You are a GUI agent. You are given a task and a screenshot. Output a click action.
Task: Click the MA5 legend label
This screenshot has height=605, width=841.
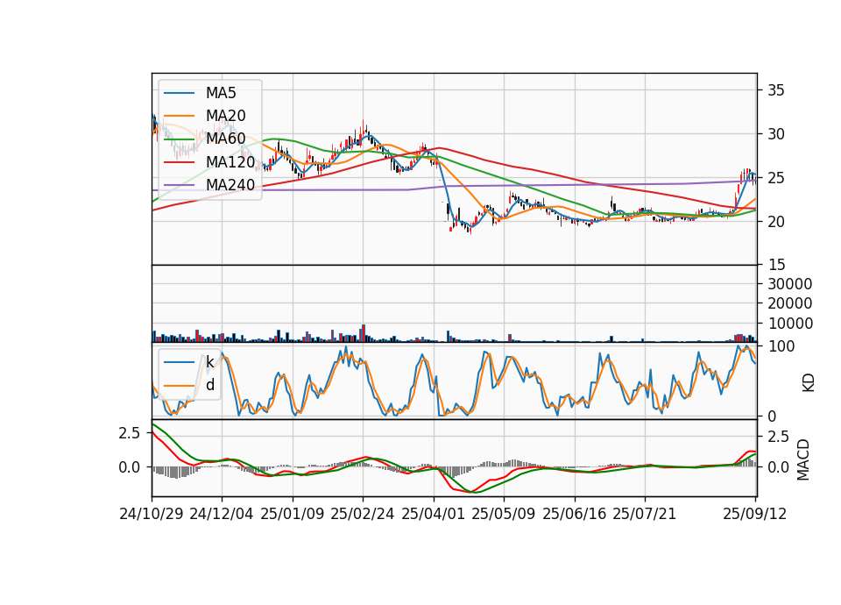click(221, 93)
